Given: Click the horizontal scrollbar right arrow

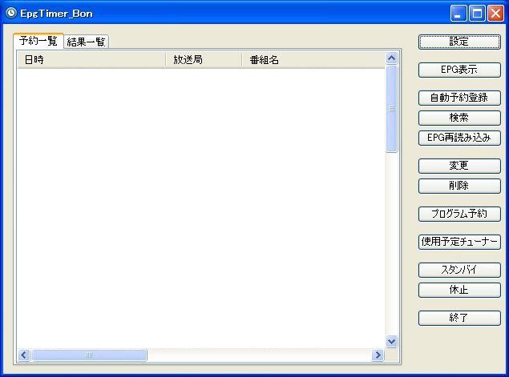Looking at the screenshot, I should (378, 355).
